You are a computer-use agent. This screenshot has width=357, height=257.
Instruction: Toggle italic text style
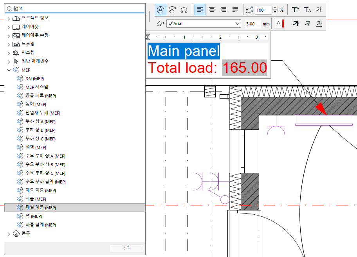(308, 23)
